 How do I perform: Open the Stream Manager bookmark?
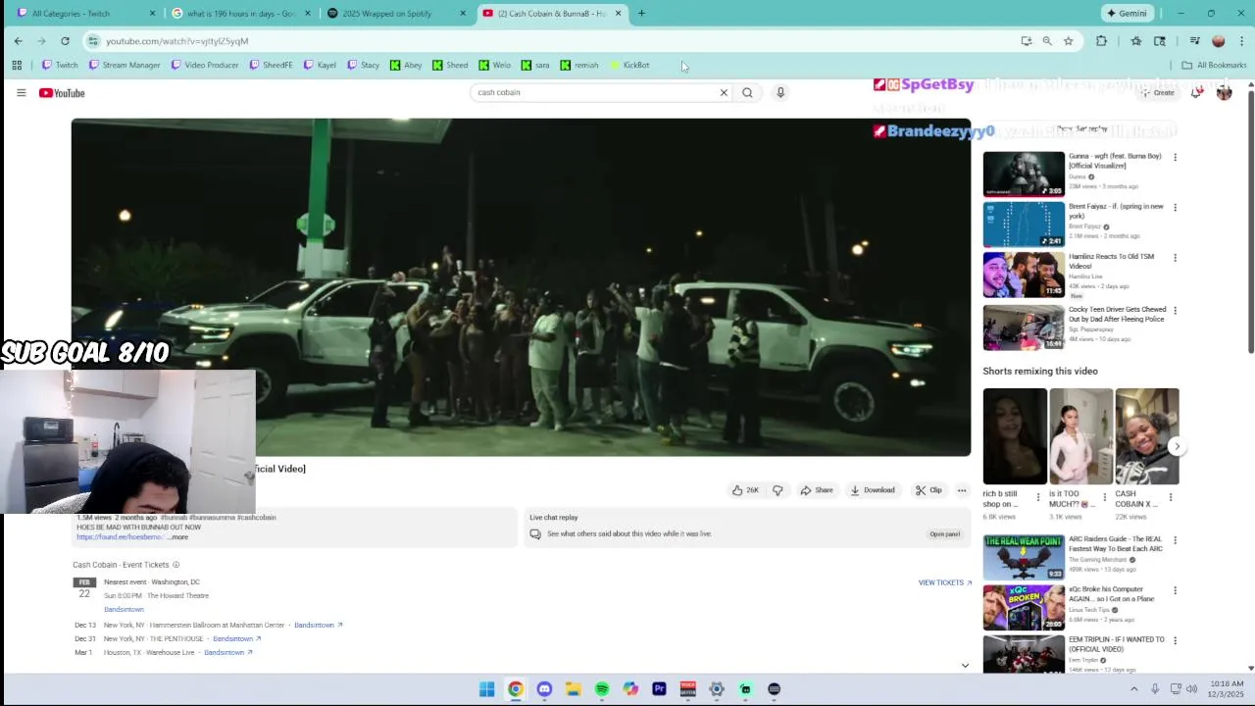(125, 65)
